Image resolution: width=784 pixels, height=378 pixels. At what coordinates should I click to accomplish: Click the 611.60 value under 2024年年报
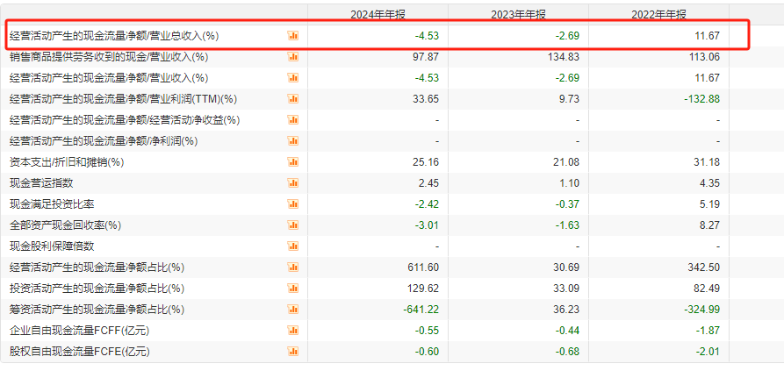point(423,267)
